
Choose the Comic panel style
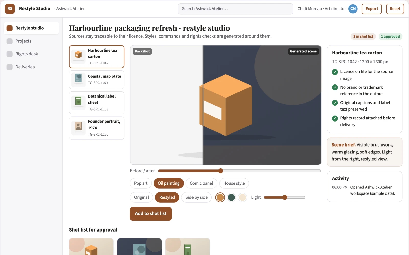point(201,183)
